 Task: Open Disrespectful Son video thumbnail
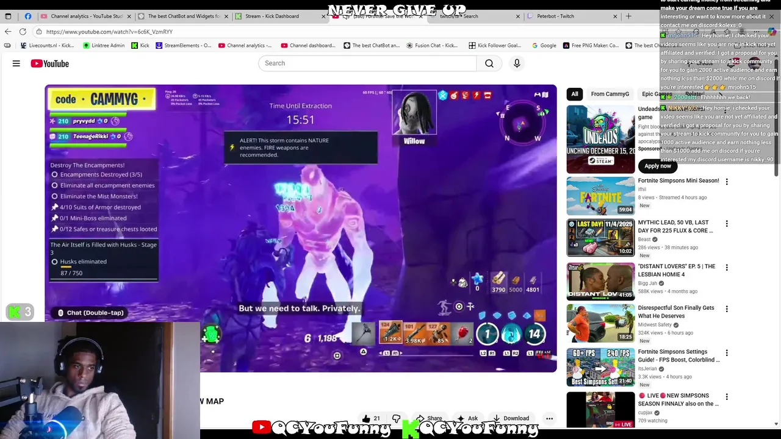(x=600, y=323)
